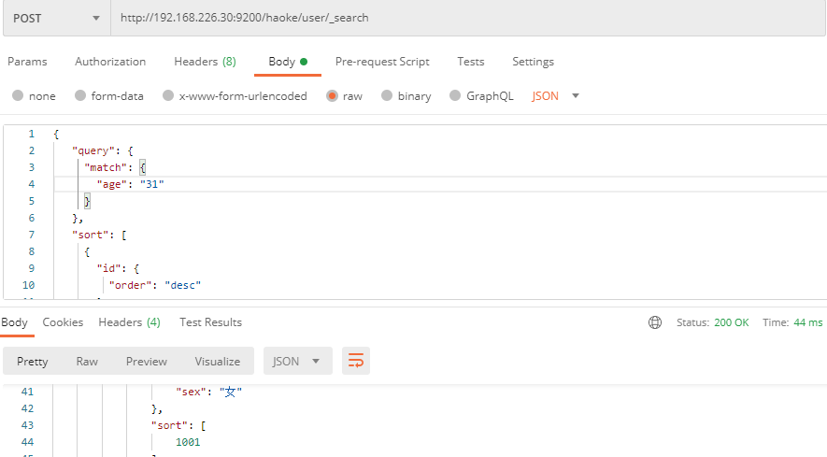Expand the response JSON format dropdown
827x457 pixels.
(297, 361)
